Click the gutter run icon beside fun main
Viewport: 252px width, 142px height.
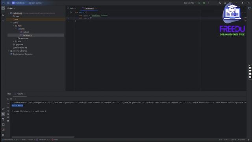[71, 12]
